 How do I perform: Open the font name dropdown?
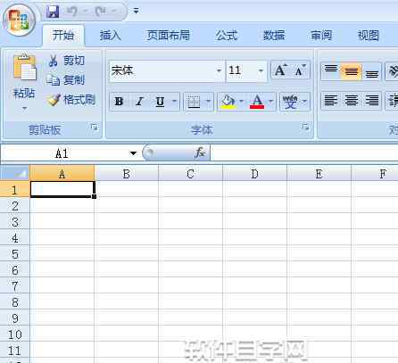pos(219,70)
